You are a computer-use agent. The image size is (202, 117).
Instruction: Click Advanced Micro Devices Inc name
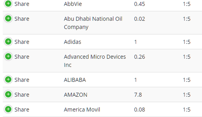(95, 61)
